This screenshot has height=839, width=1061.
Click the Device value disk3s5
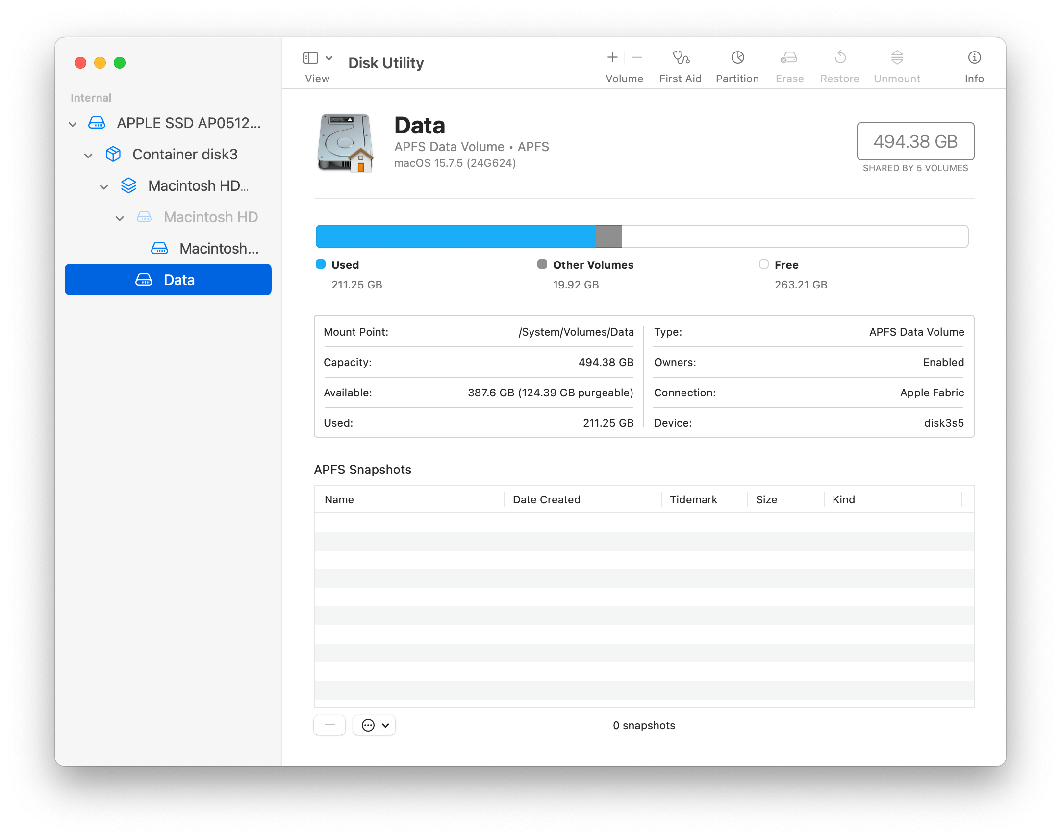coord(944,423)
